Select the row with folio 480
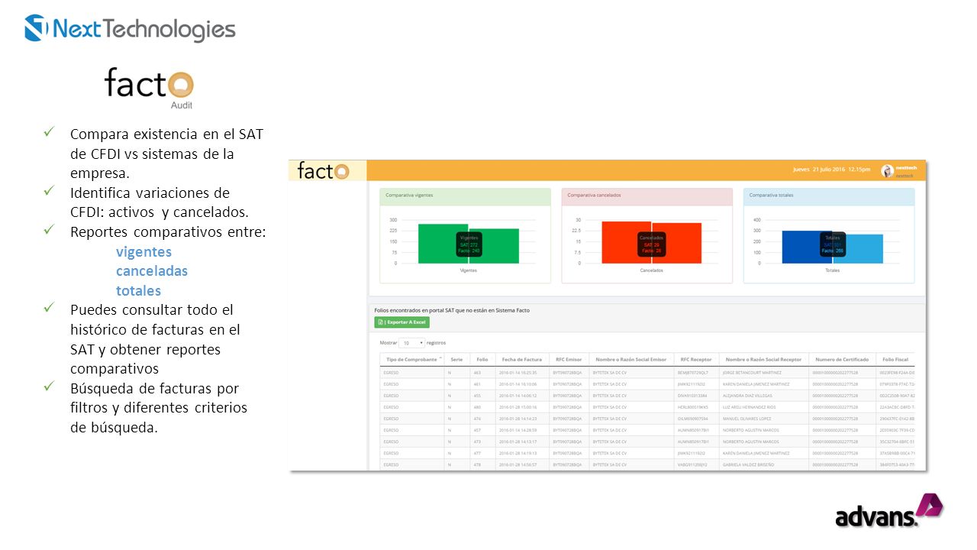The height and width of the screenshot is (550, 977). point(647,406)
